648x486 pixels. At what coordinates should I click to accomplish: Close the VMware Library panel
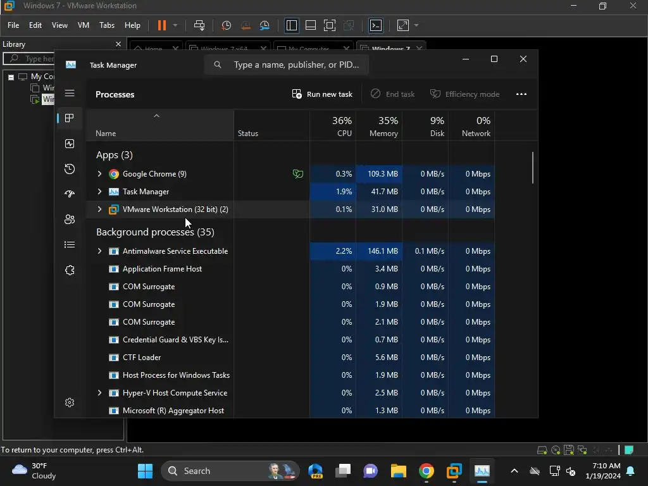pos(118,44)
